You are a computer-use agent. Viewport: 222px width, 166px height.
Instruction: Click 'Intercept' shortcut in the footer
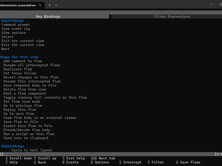(x=132, y=162)
